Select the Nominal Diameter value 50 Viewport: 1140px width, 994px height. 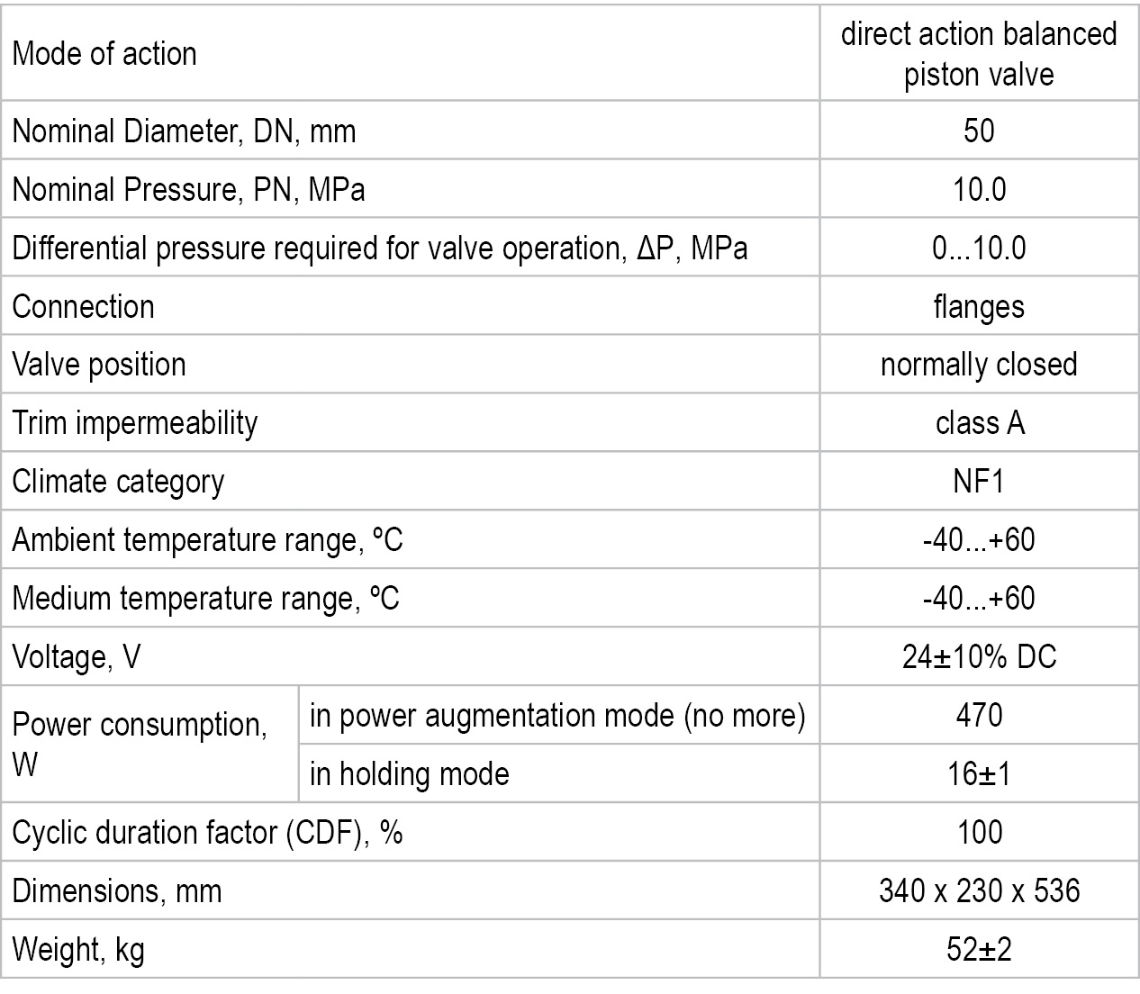(x=979, y=131)
